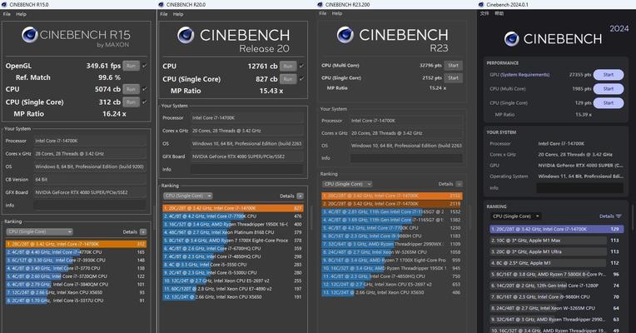The width and height of the screenshot is (636, 333).
Task: Toggle the OpenGL test checkbox in R15
Action: pyautogui.click(x=145, y=66)
